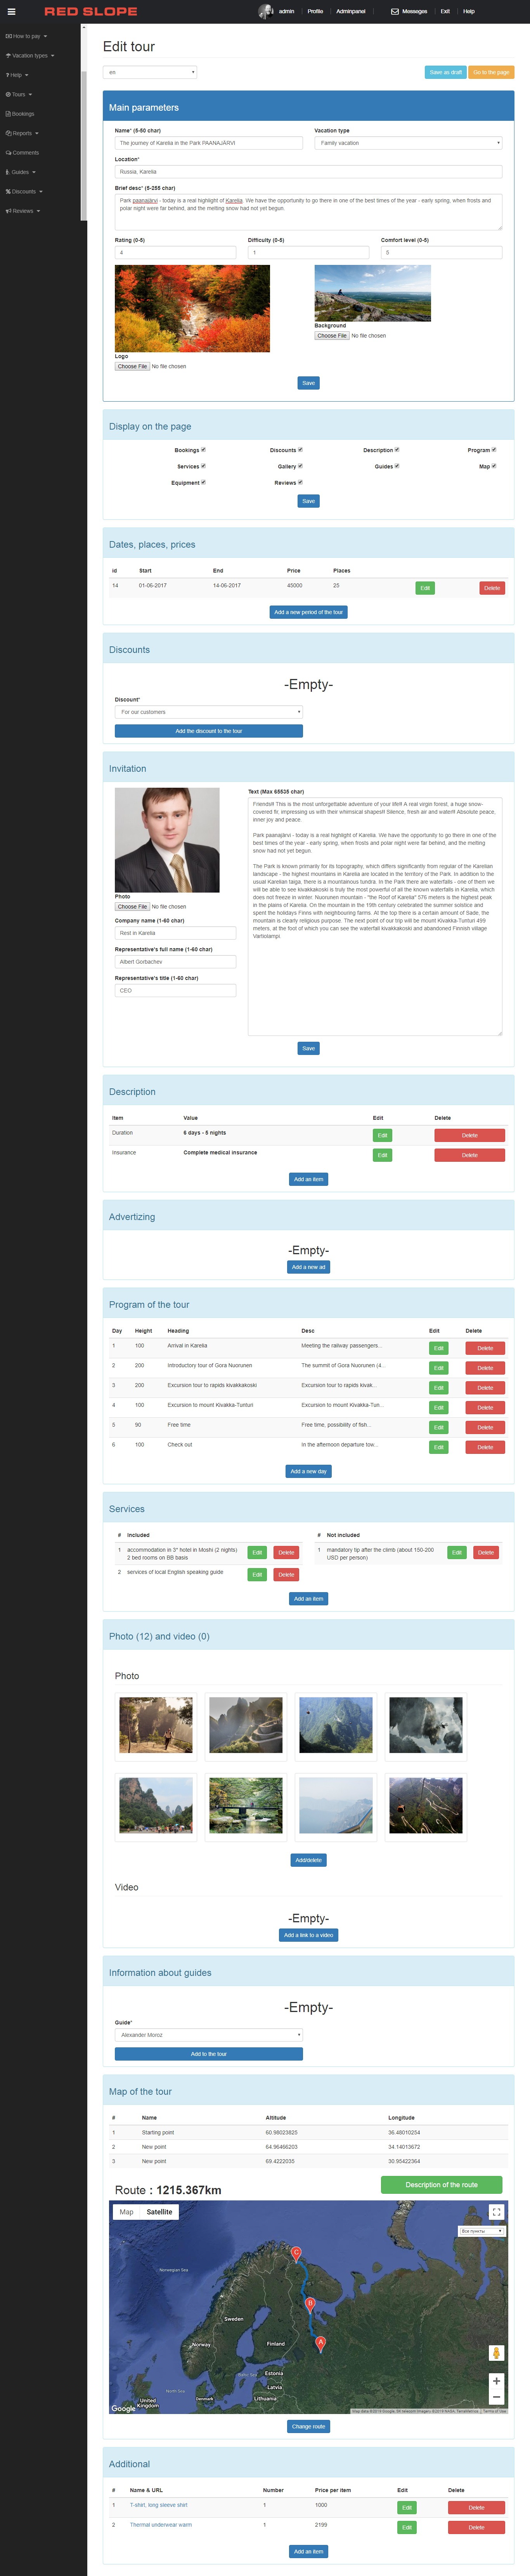Click Go to the page button

[x=491, y=72]
